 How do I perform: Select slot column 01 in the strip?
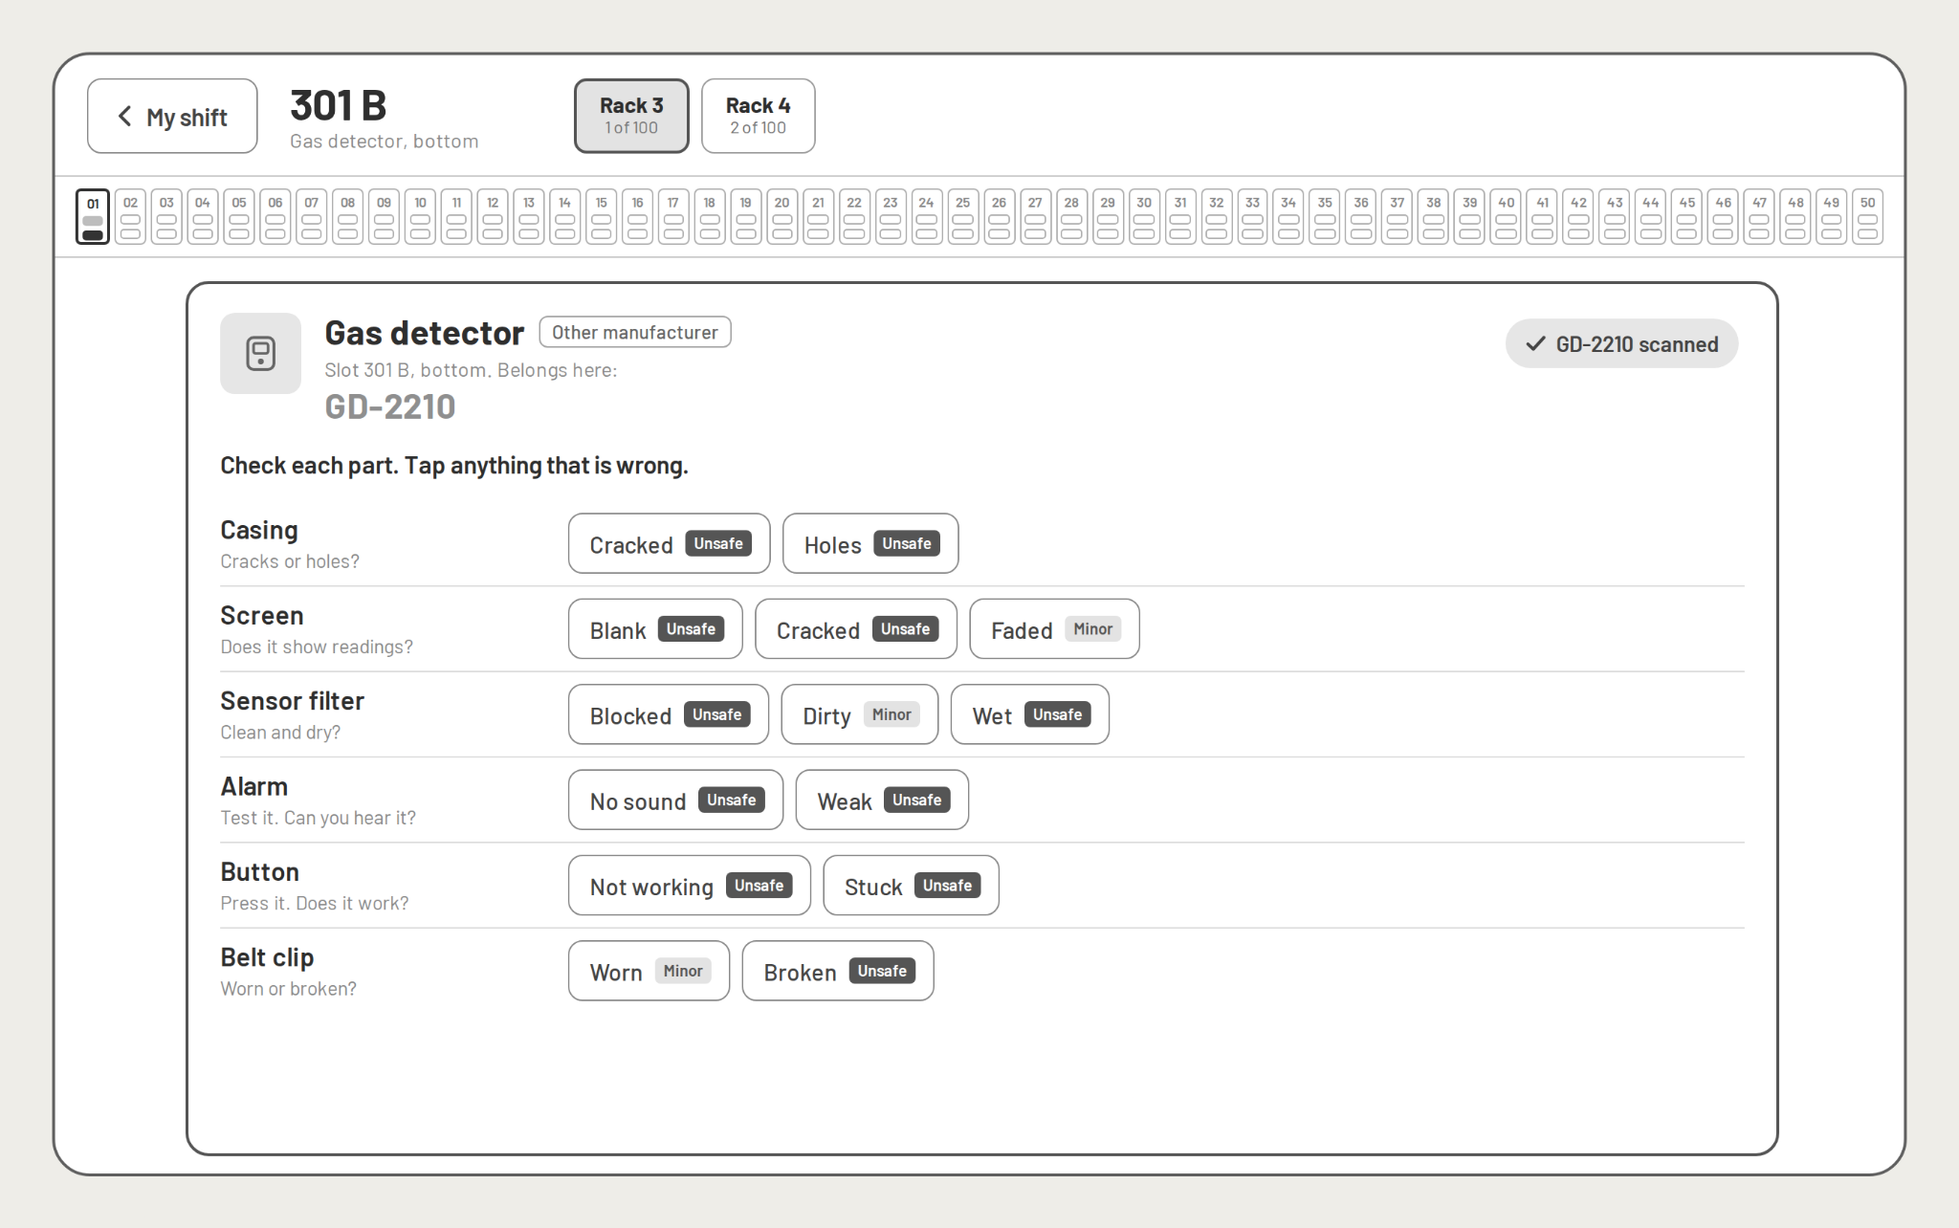(x=93, y=216)
